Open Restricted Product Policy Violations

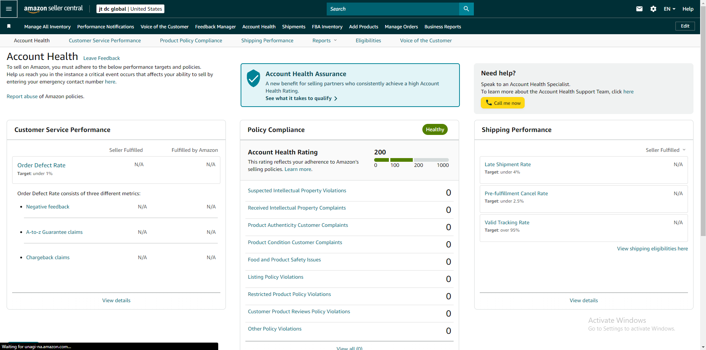289,294
